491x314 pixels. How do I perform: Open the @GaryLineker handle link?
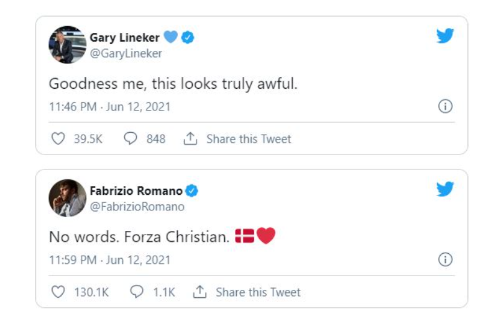[126, 53]
